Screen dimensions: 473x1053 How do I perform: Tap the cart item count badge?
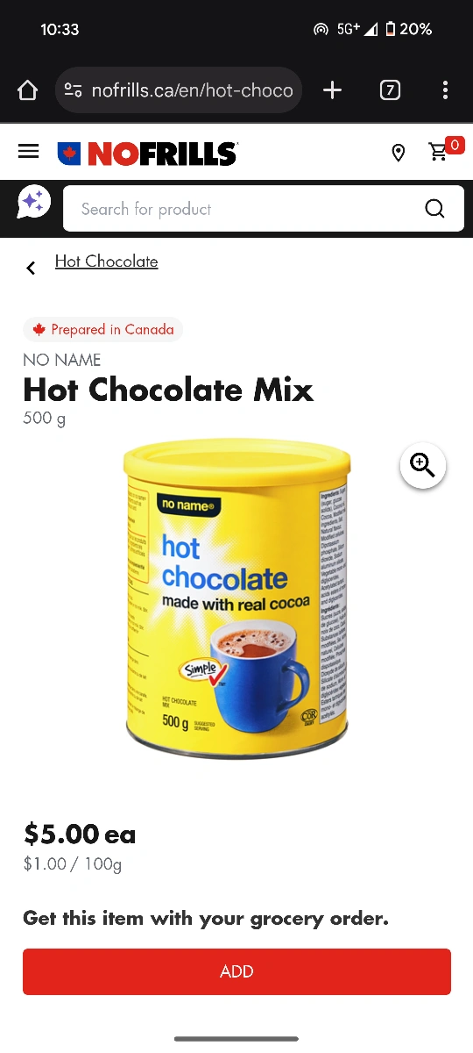click(455, 145)
